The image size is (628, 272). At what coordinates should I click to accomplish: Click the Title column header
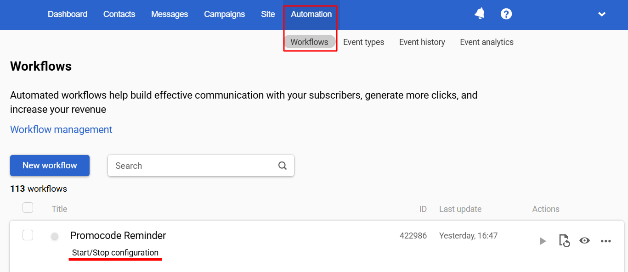click(59, 209)
